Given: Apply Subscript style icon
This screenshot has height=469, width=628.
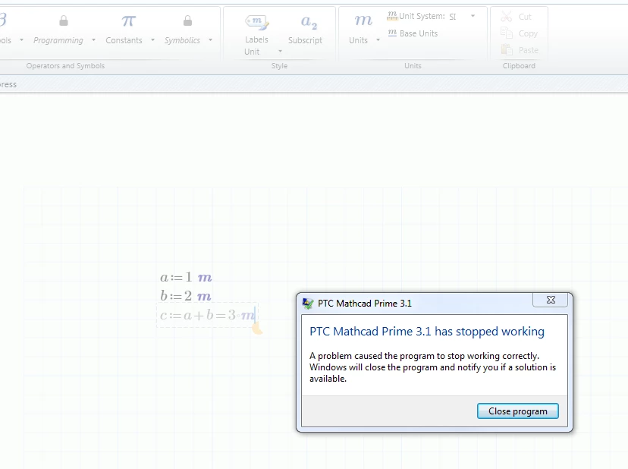Looking at the screenshot, I should tap(309, 22).
